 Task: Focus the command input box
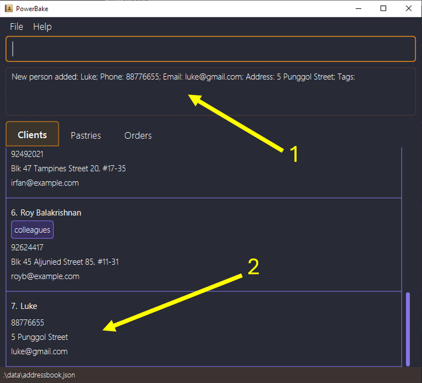(210, 49)
